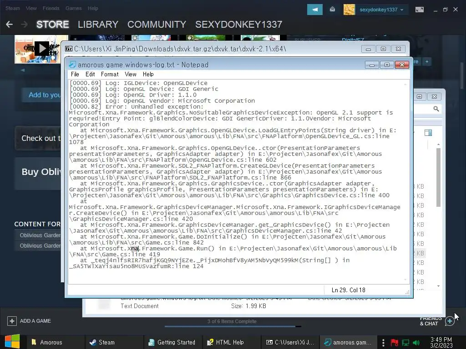The width and height of the screenshot is (466, 349).
Task: Click network monitor tray icon
Action: coord(405,343)
